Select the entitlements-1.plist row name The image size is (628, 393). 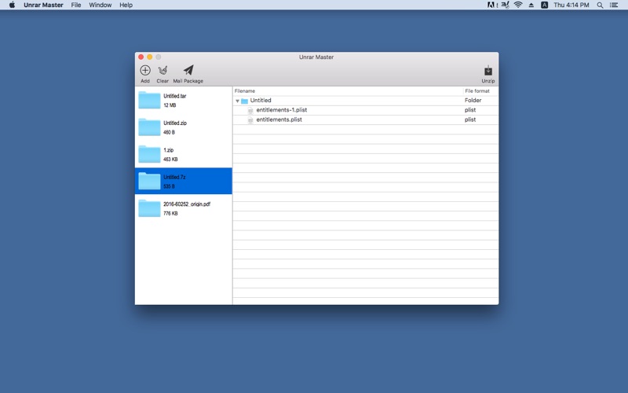click(282, 110)
